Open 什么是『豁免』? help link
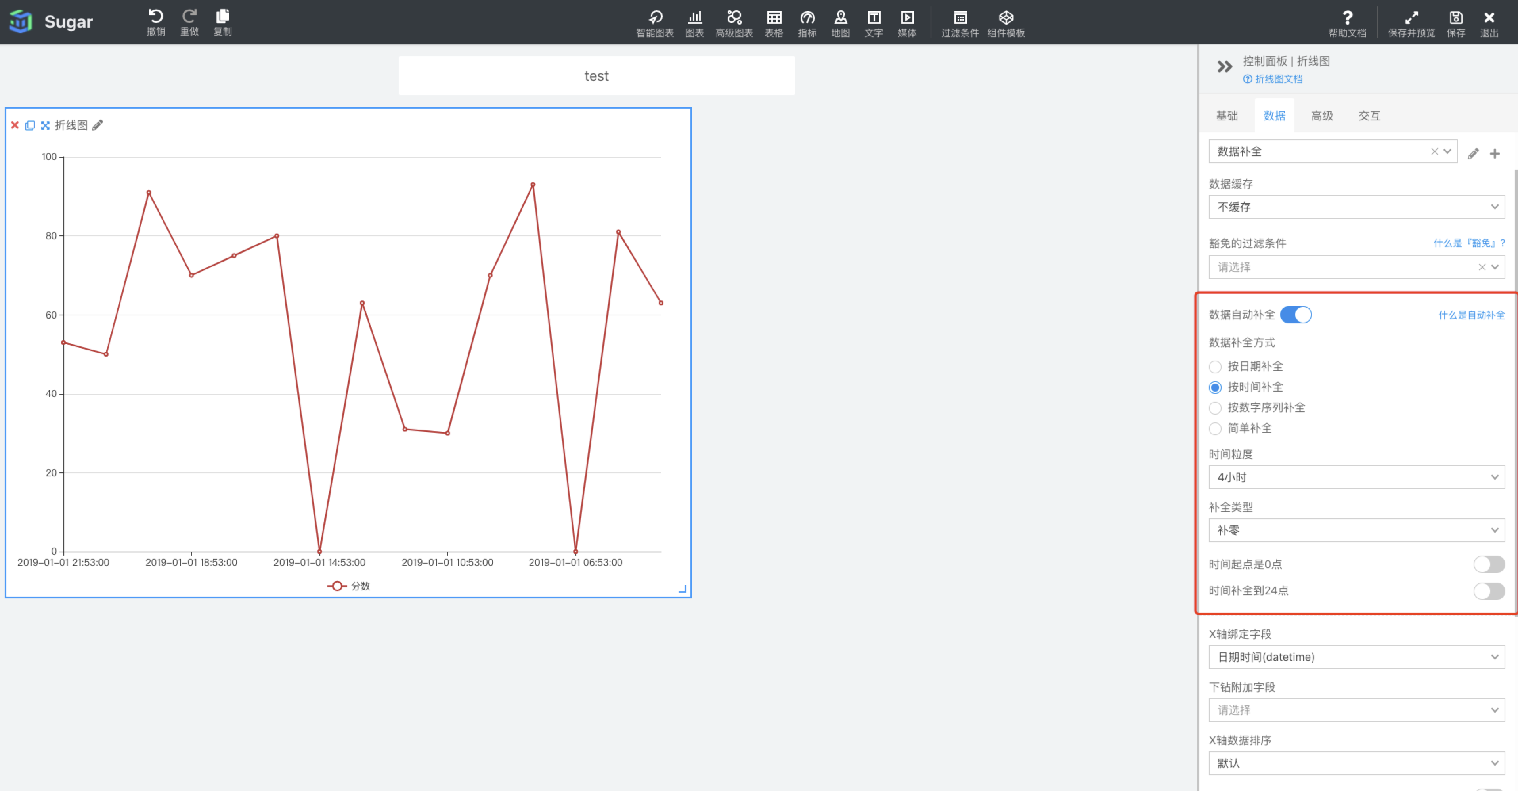The image size is (1518, 791). coord(1469,243)
